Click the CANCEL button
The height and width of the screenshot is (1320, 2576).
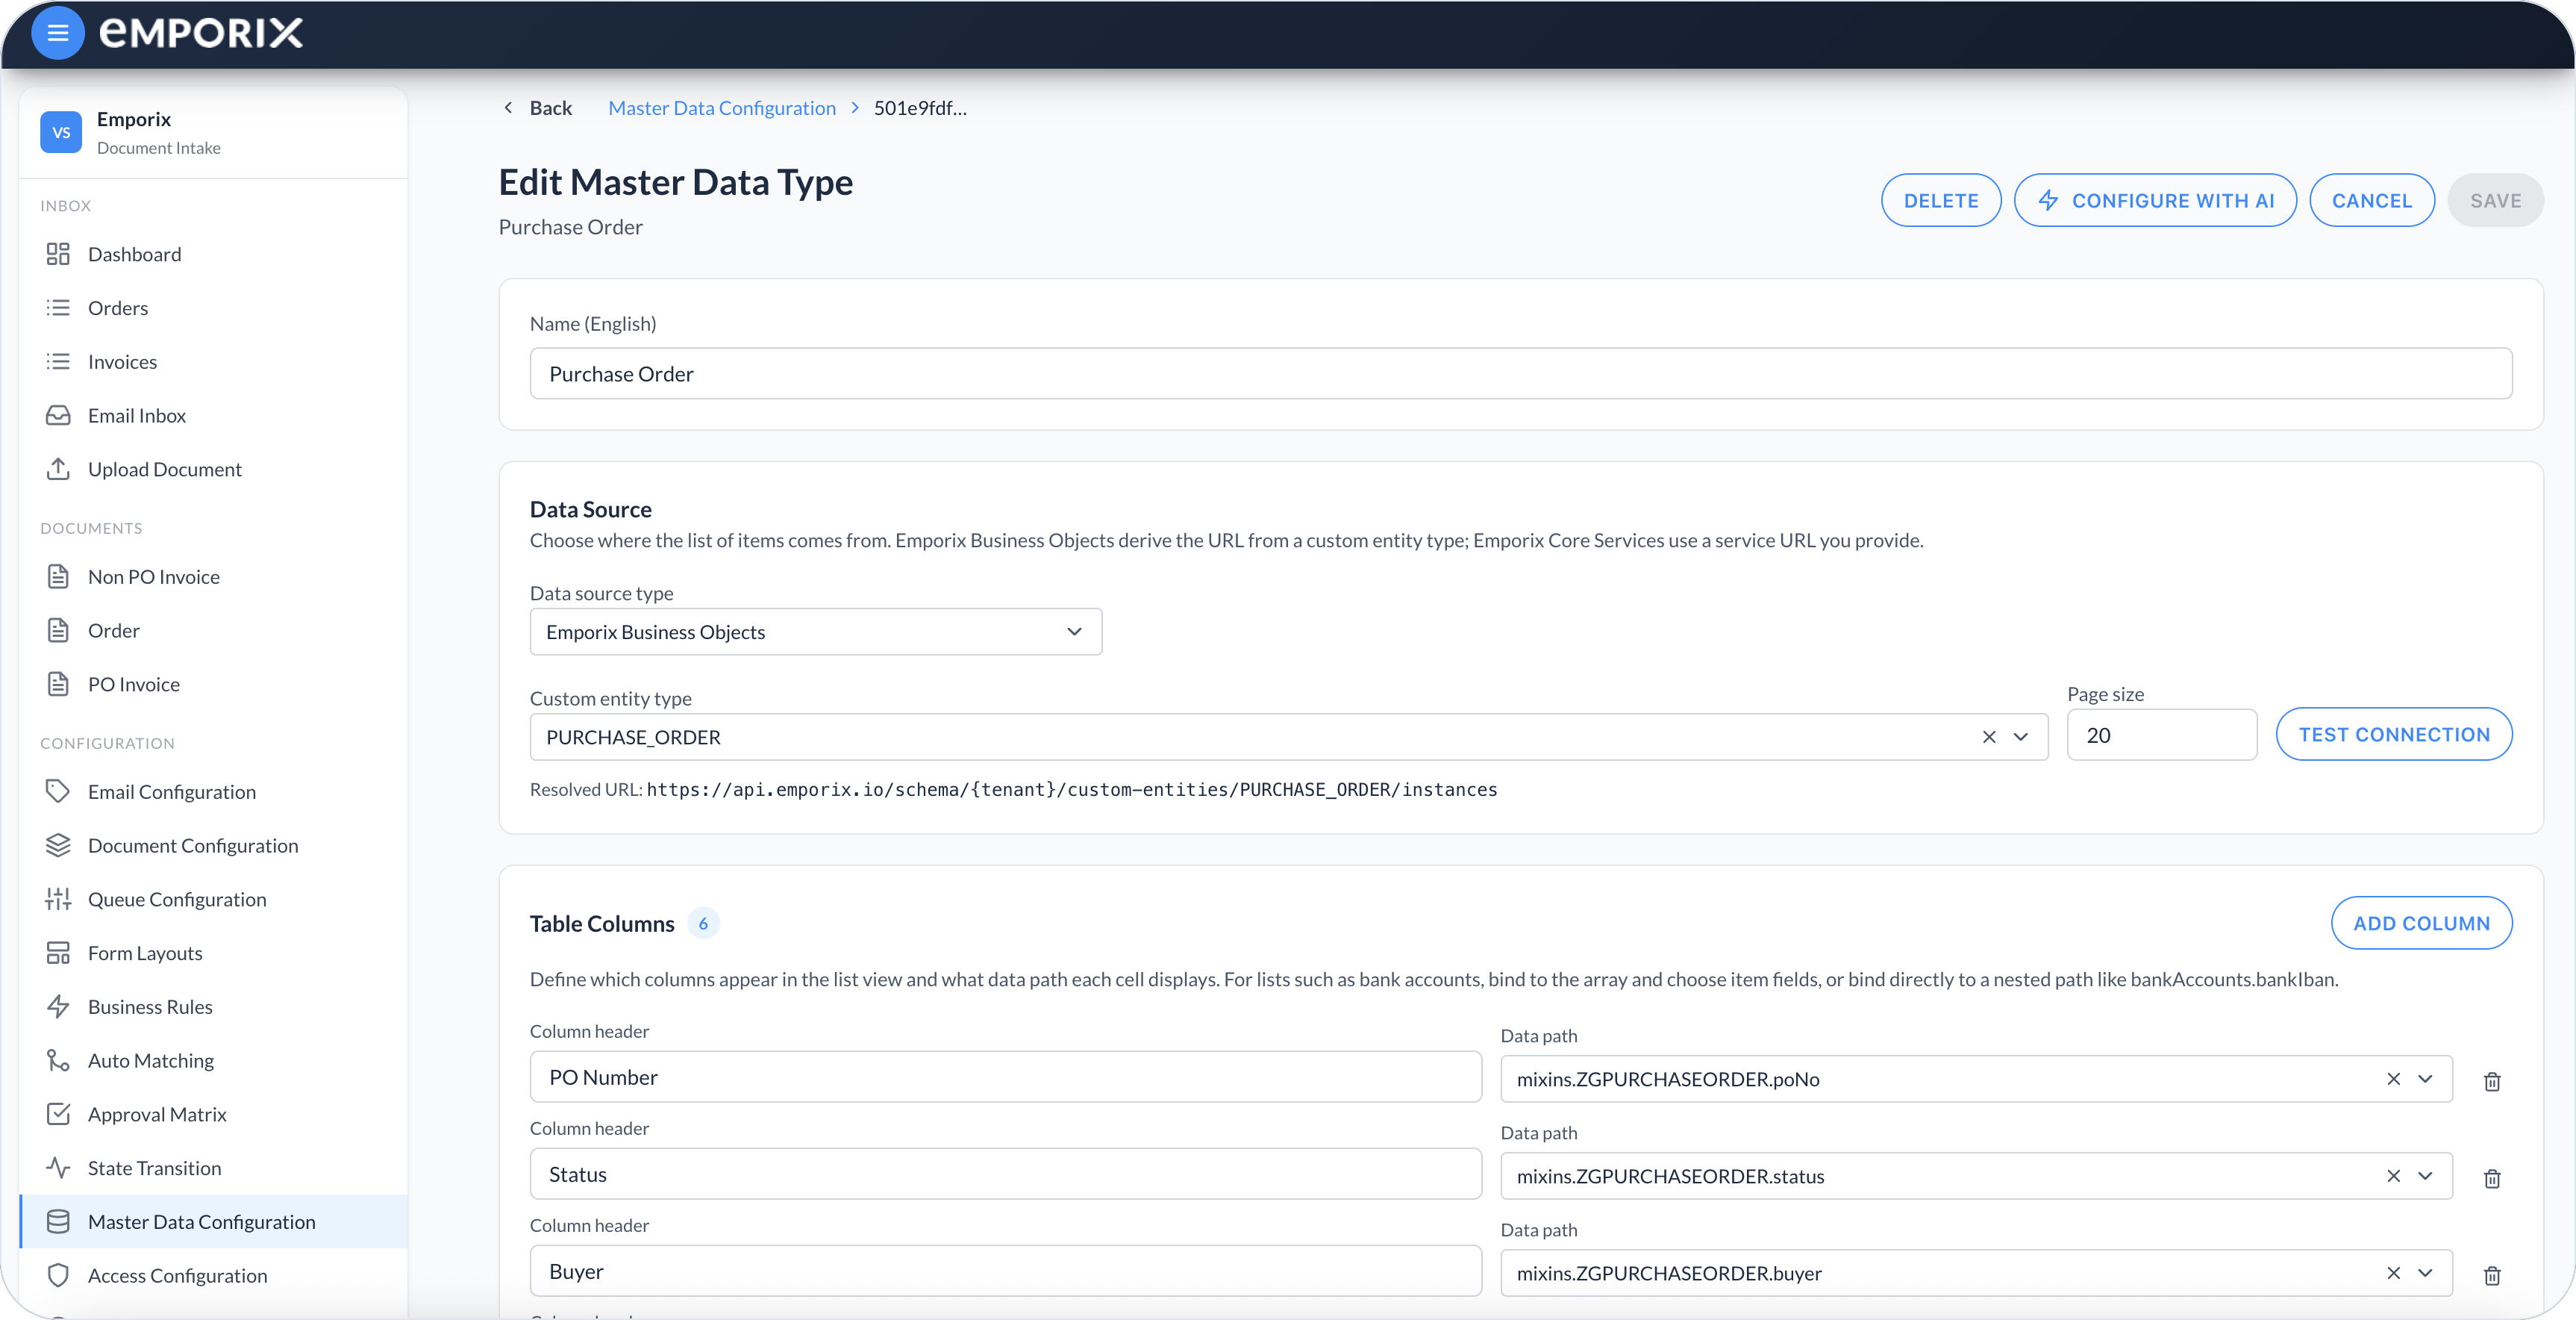click(2371, 200)
